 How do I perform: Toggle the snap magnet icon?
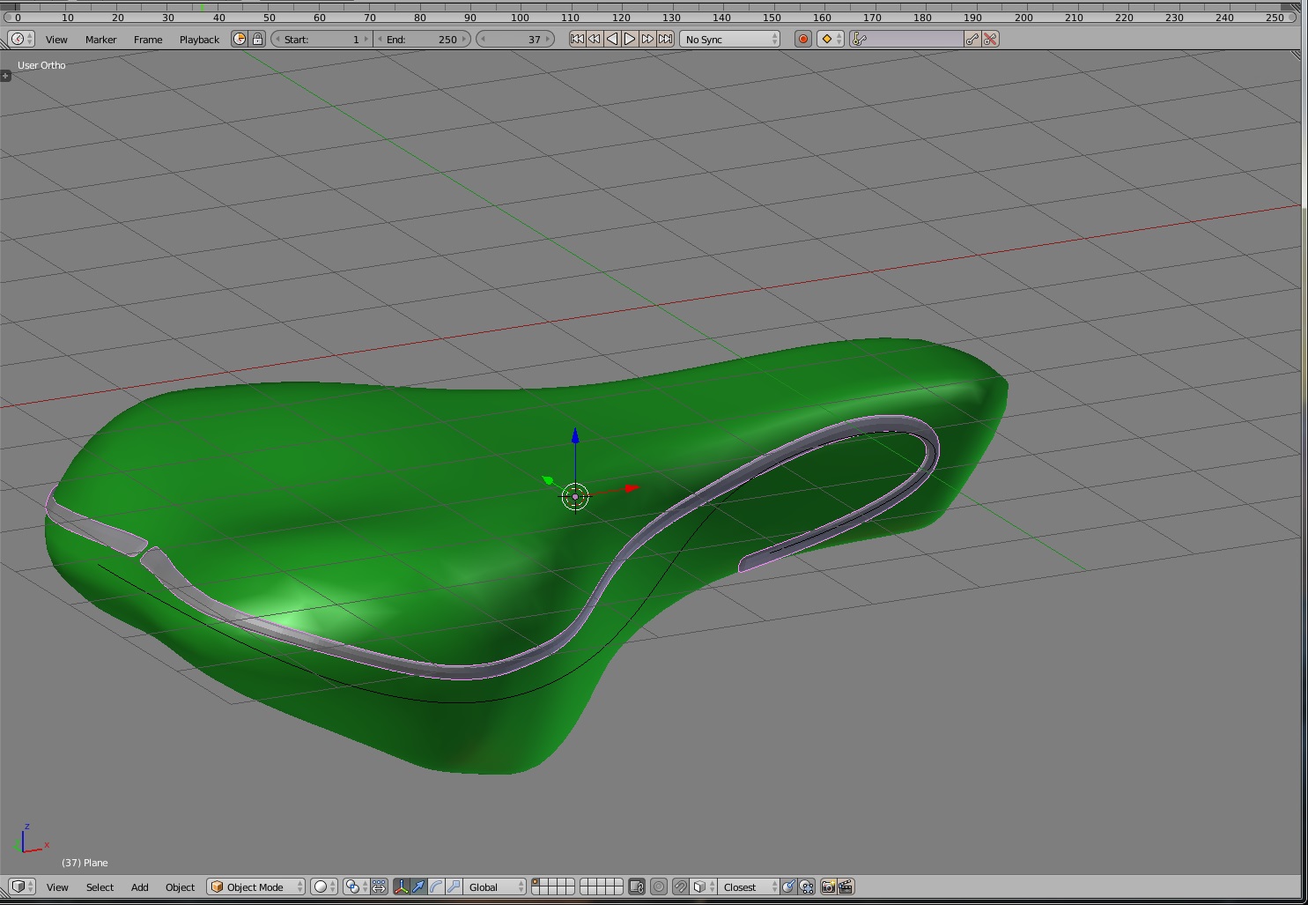(x=680, y=886)
